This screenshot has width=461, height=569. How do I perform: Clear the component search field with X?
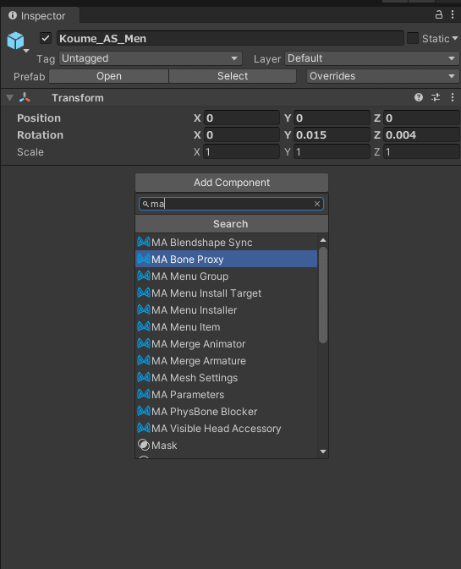point(317,204)
